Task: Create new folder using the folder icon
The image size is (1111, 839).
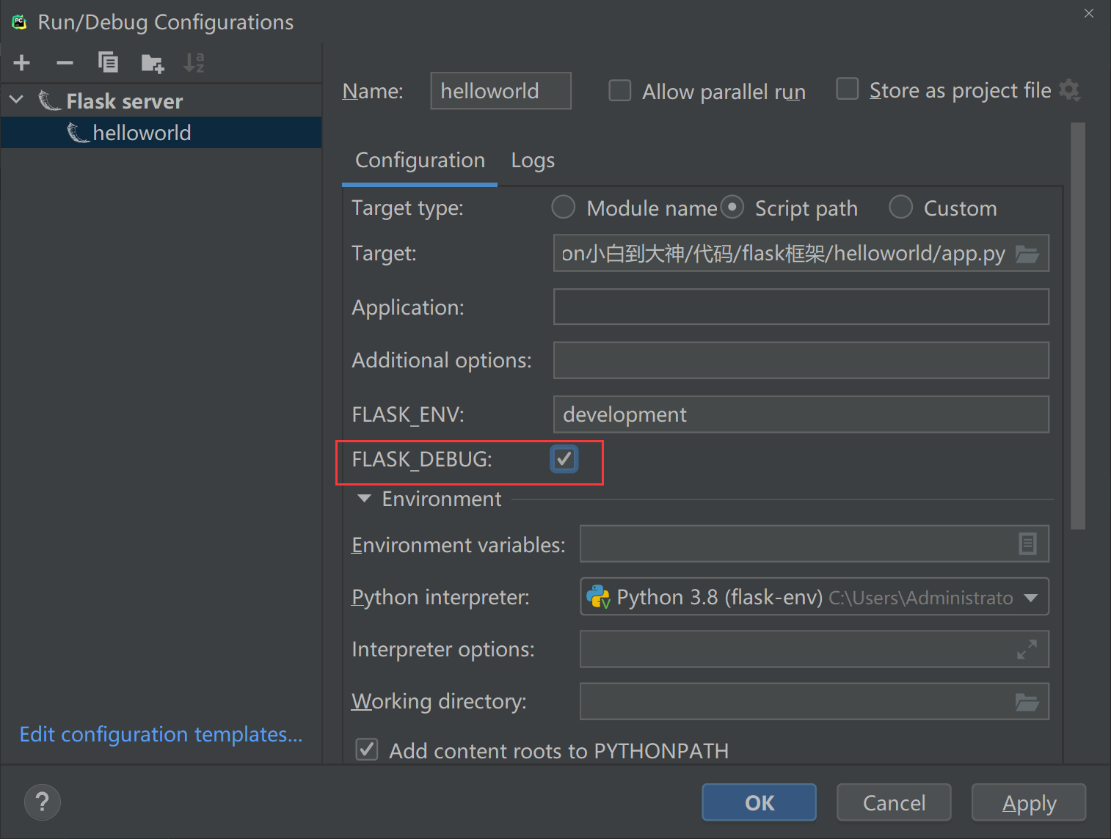Action: [x=152, y=64]
